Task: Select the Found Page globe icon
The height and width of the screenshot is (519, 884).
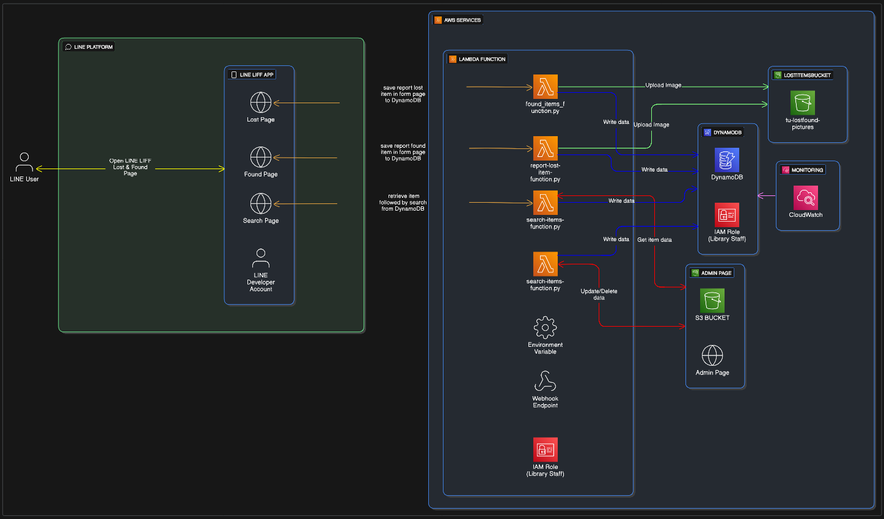Action: pos(261,158)
